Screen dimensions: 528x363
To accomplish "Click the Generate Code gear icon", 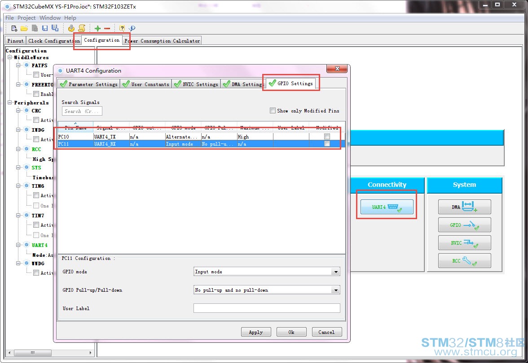I will click(x=71, y=28).
